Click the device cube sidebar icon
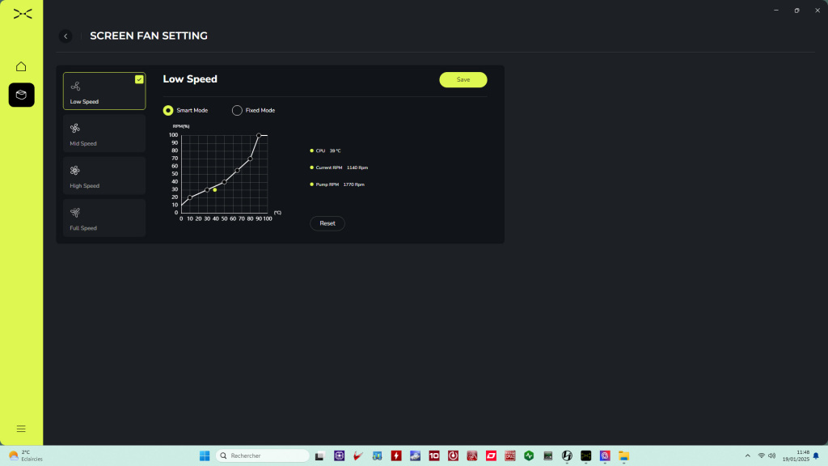Screen dimensions: 828x466 [x=21, y=95]
